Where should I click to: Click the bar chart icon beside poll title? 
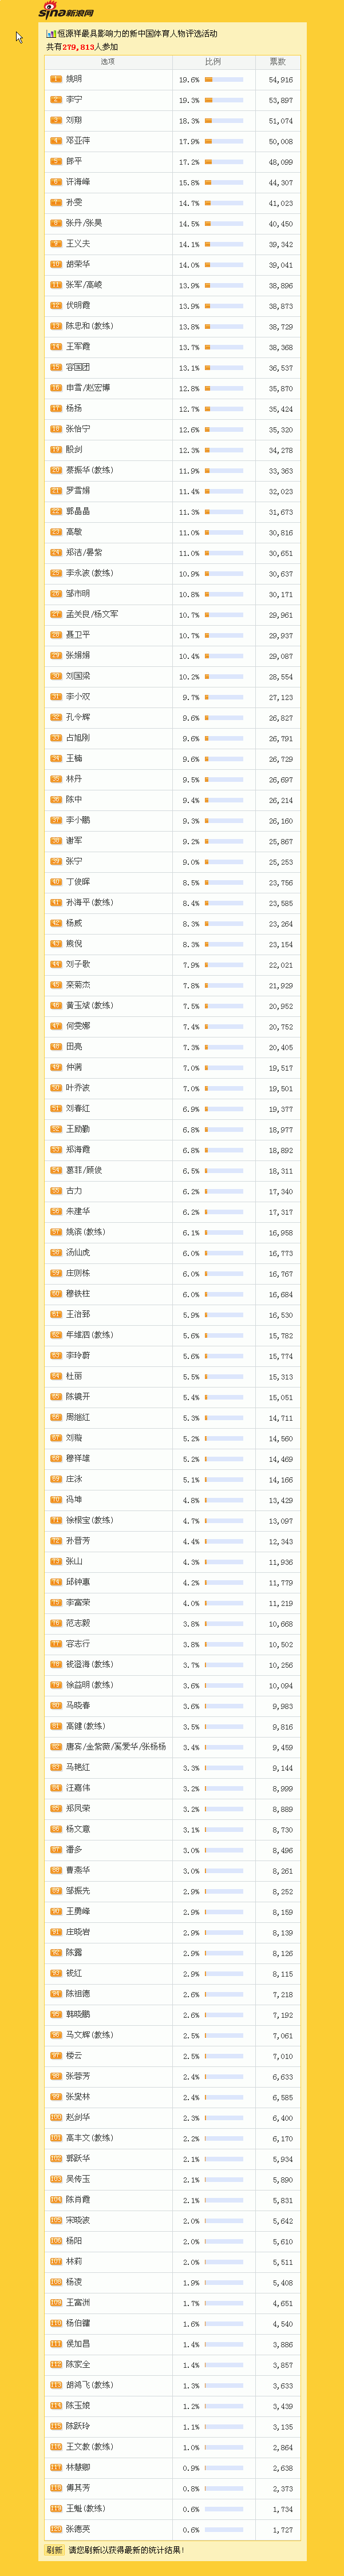tap(50, 34)
